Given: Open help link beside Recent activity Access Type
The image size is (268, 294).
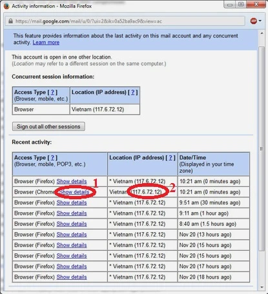Looking at the screenshot, I should (x=52, y=157).
